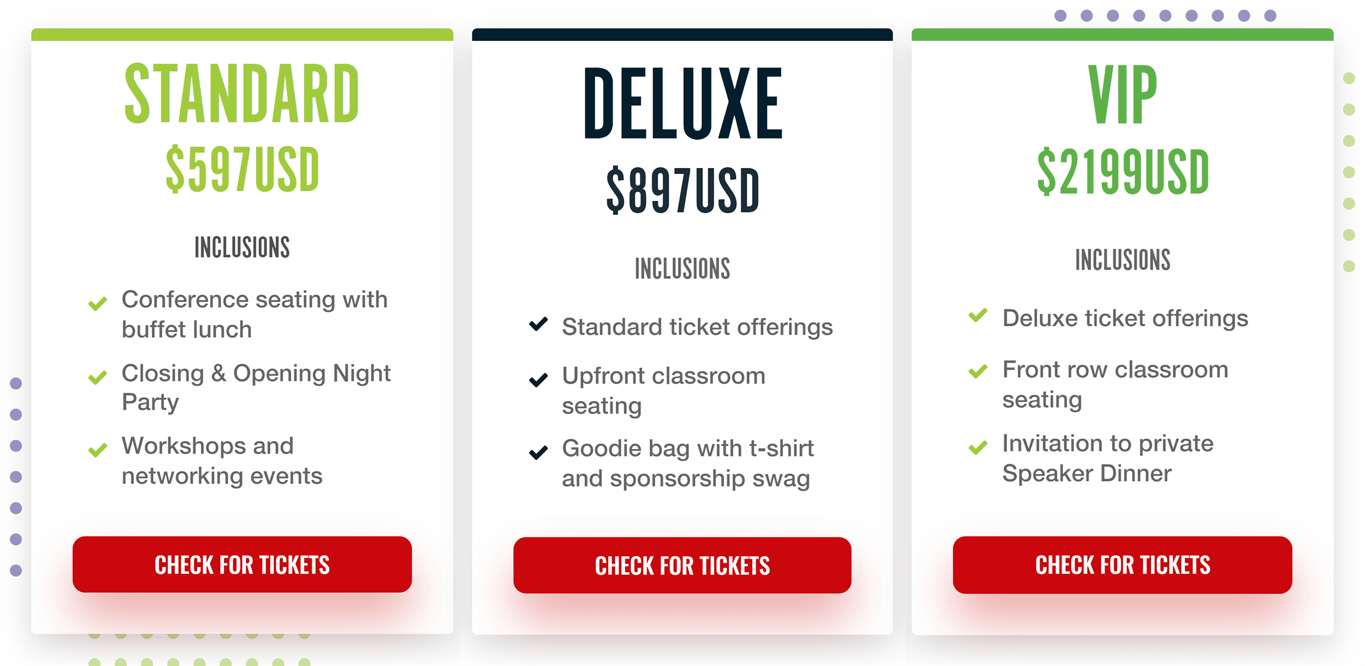This screenshot has height=666, width=1365.
Task: Click the checkmark beside Closing & Opening Night Party
Action: point(97,376)
